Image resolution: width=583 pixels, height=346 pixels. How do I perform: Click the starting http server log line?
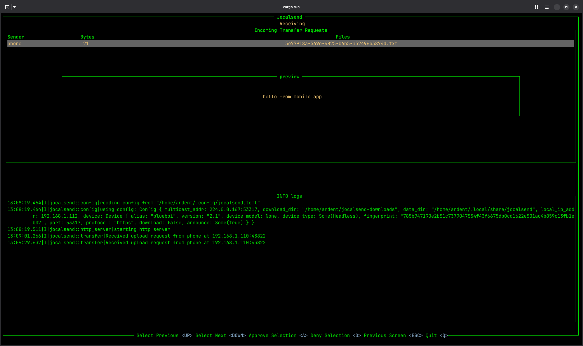[x=89, y=229]
